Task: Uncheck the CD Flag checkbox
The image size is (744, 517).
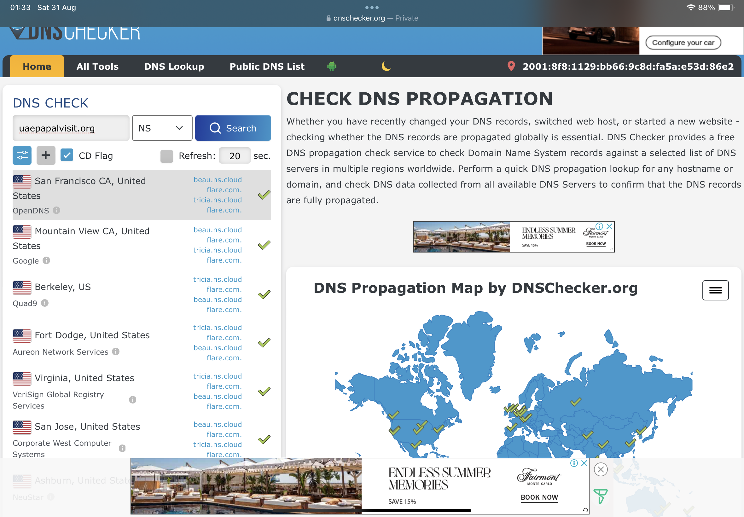Action: pos(67,155)
